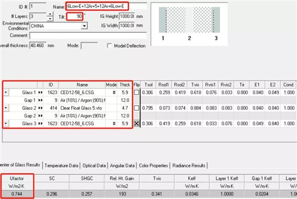Select Gap 2 Air/Argon name cell

[x=82, y=116]
